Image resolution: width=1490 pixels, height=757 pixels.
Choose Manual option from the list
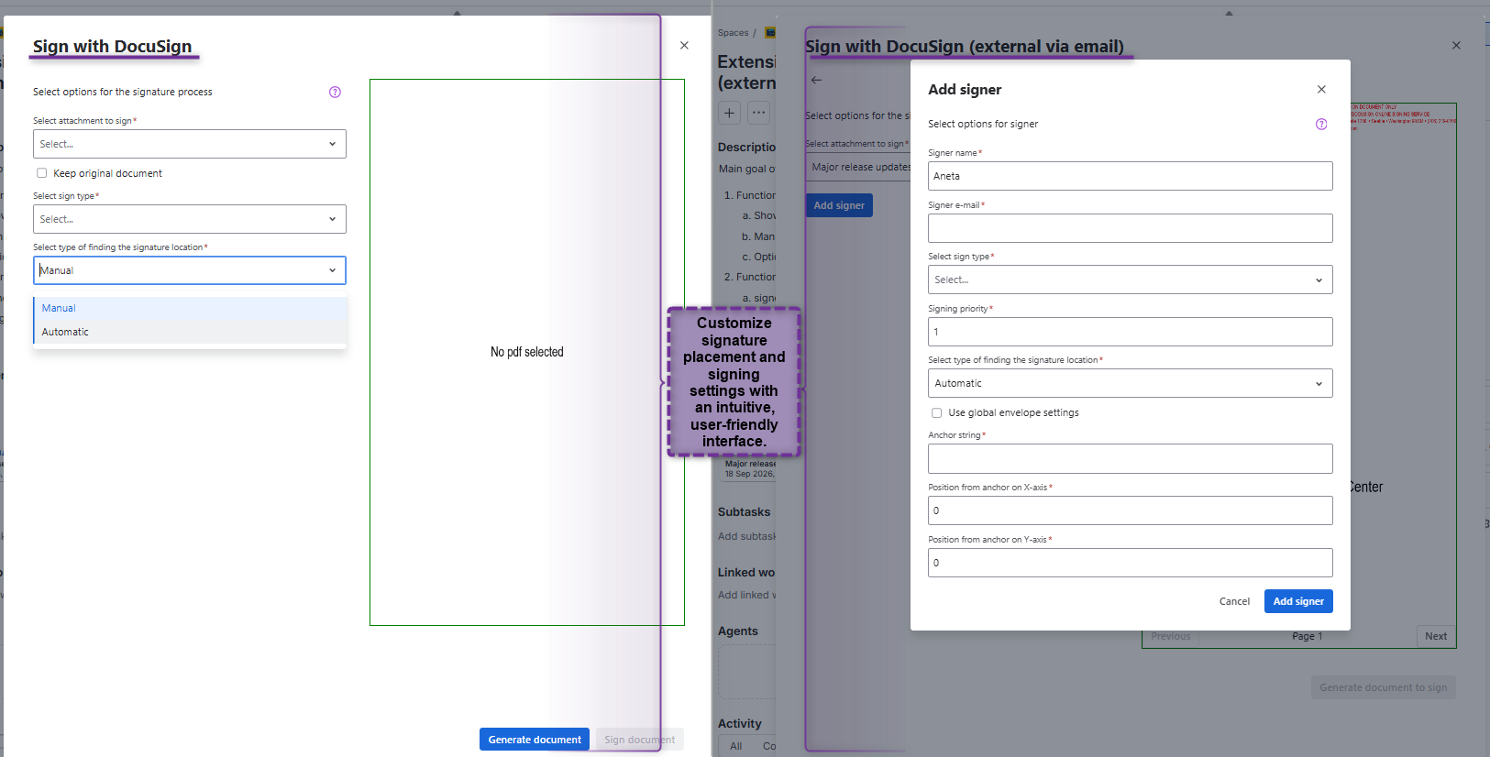190,308
